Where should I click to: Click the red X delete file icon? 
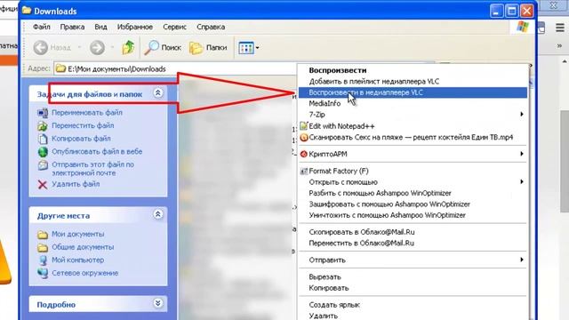coord(43,185)
